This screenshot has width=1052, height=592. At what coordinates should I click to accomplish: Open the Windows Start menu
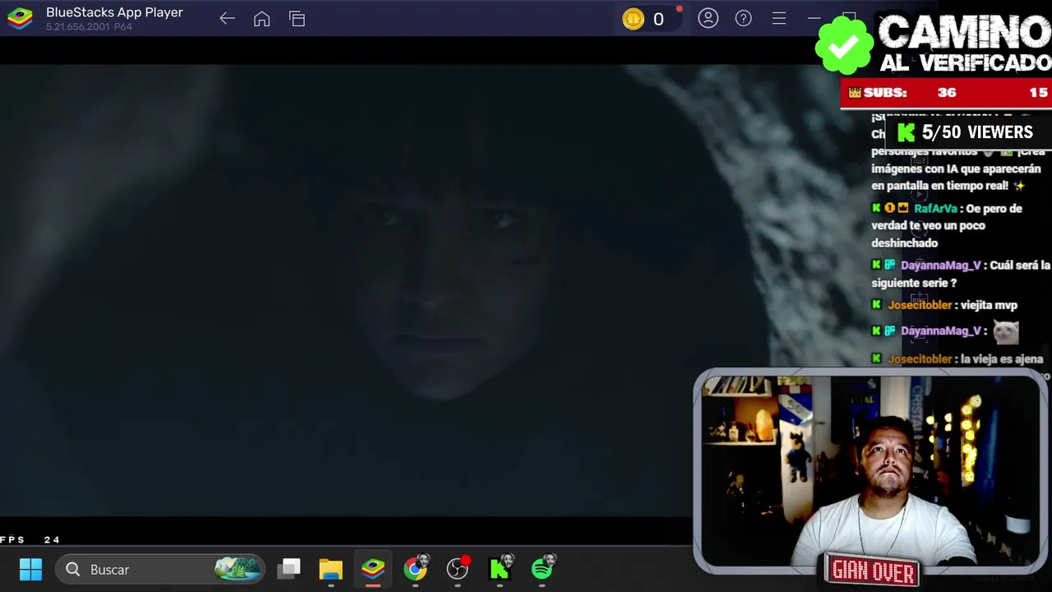(30, 569)
